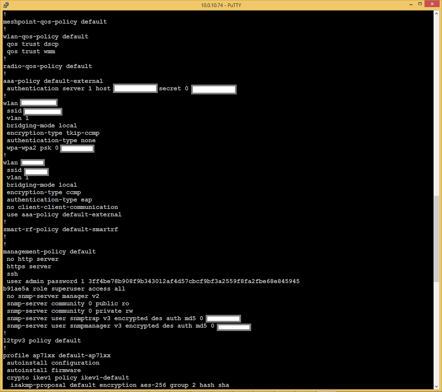The image size is (442, 392).
Task: Click the line 'smart-rf-policy default-smartrf'
Action: [x=61, y=229]
